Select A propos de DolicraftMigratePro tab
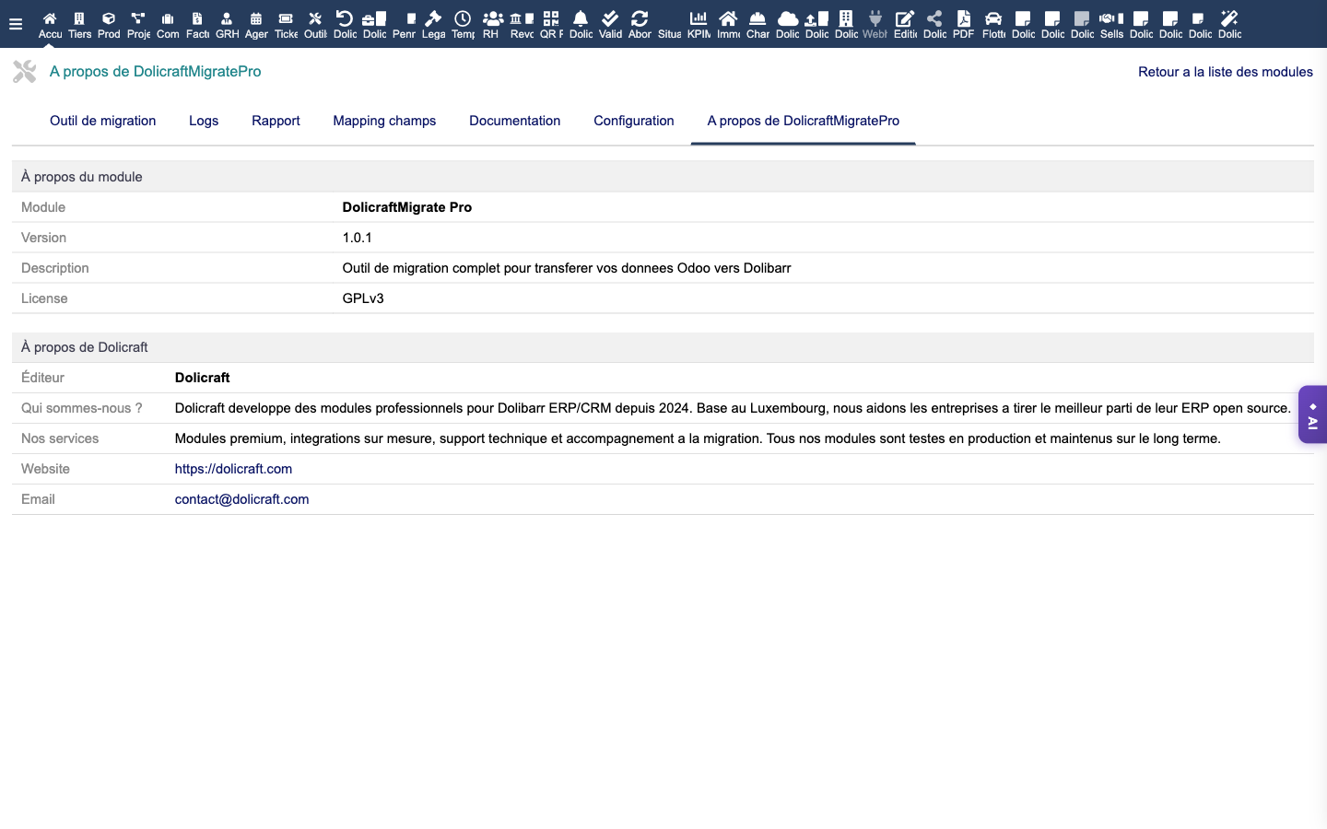1327x829 pixels. click(x=804, y=121)
